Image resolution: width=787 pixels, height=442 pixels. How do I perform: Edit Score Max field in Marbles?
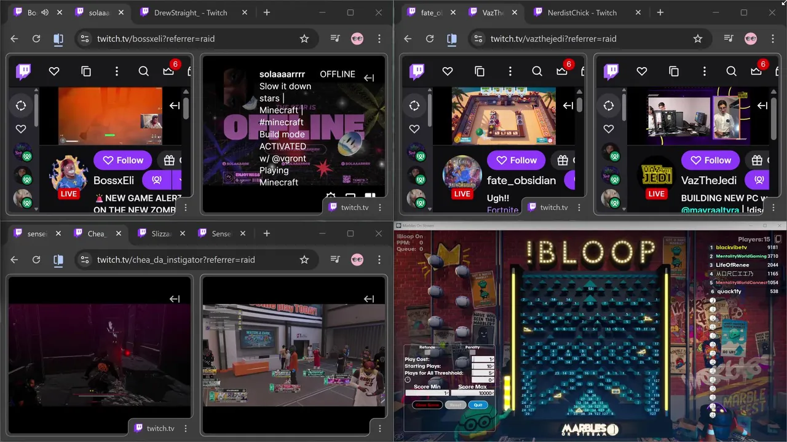pos(473,393)
